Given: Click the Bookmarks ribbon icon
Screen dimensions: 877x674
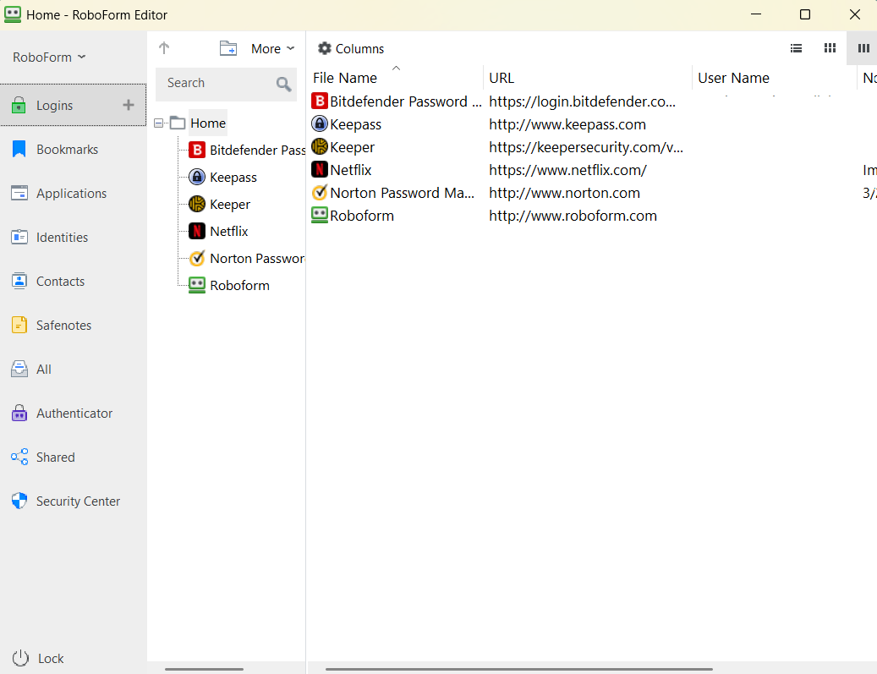Looking at the screenshot, I should pos(19,149).
